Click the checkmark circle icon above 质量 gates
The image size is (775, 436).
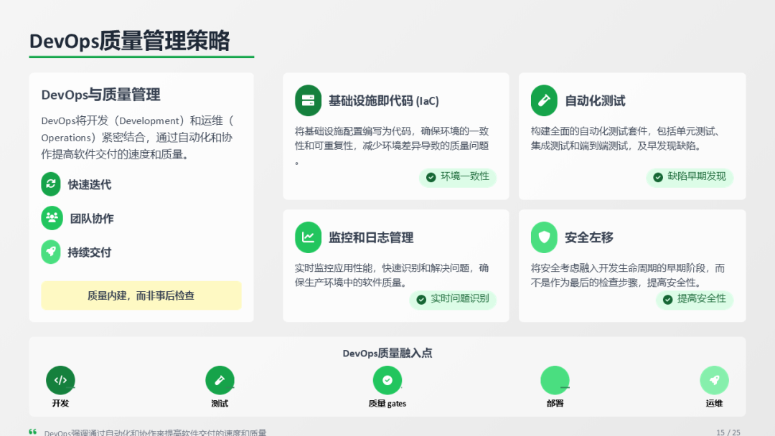387,380
